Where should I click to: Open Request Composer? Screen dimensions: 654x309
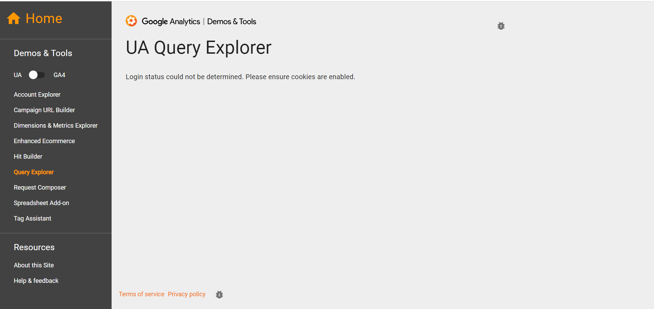point(40,188)
